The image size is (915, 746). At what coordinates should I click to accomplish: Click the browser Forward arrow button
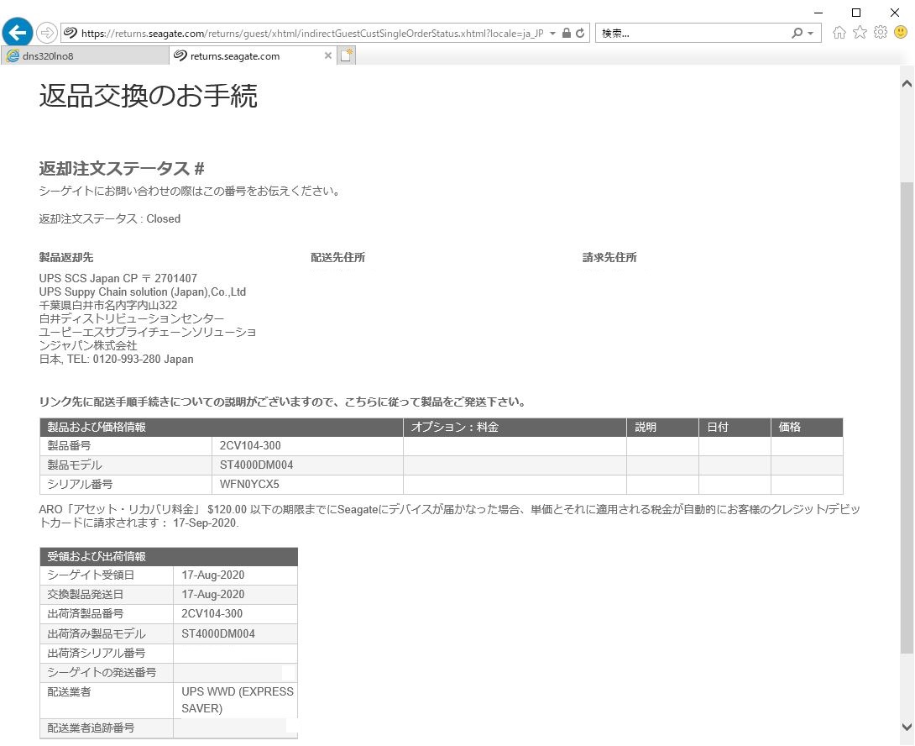point(47,33)
